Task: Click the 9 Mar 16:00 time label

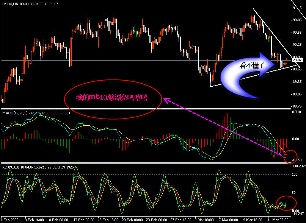Action: click(253, 220)
